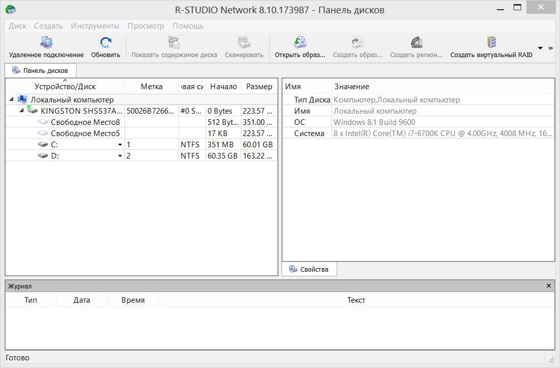Open the dropdown arrow on the D: row

coord(120,155)
